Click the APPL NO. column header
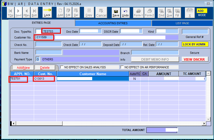The width and height of the screenshot is (214, 140). point(22,74)
